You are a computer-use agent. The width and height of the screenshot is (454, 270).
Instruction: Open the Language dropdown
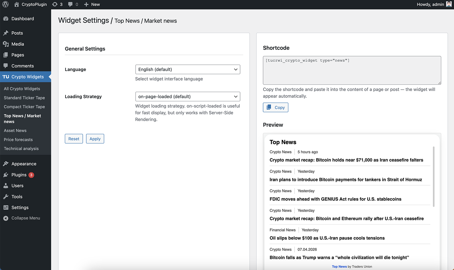point(188,69)
